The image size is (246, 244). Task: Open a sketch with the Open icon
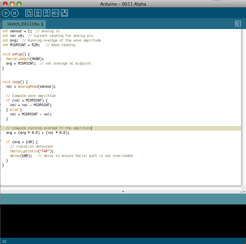click(38, 13)
